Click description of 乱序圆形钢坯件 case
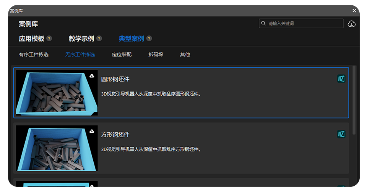This screenshot has height=191, width=367. (151, 94)
